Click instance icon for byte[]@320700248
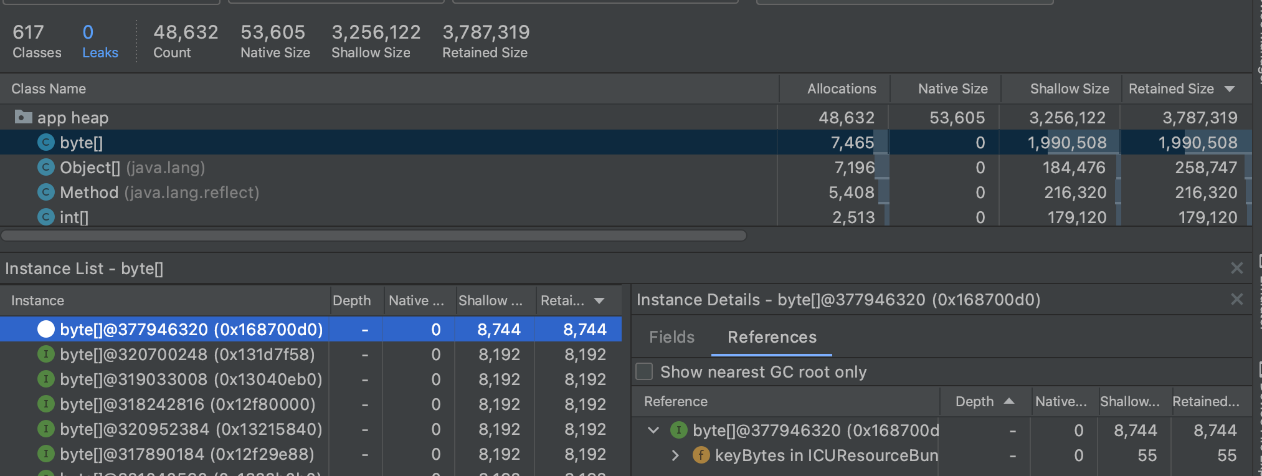The height and width of the screenshot is (476, 1262). coord(45,355)
